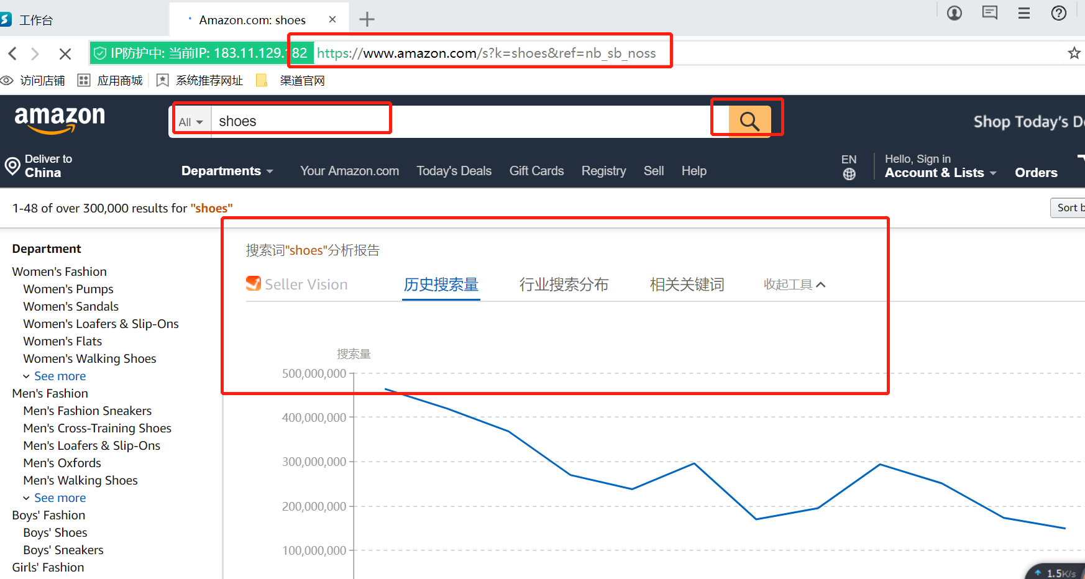Viewport: 1085px width, 579px height.
Task: Expand See more under Women's Fashion
Action: (60, 376)
